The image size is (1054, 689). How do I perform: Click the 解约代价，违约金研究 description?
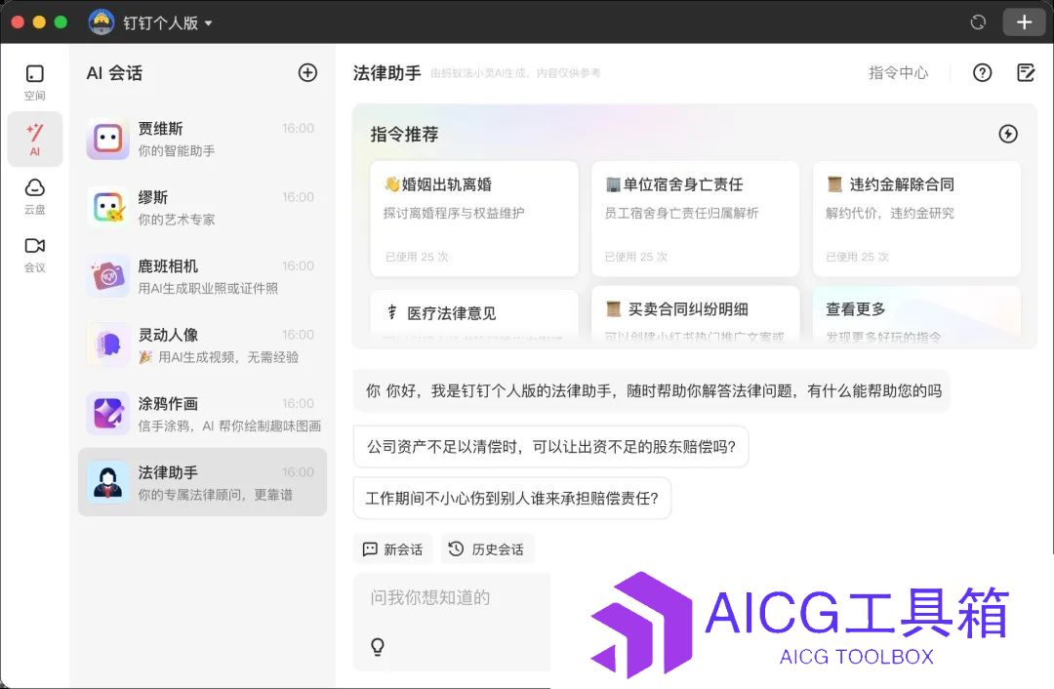(889, 213)
